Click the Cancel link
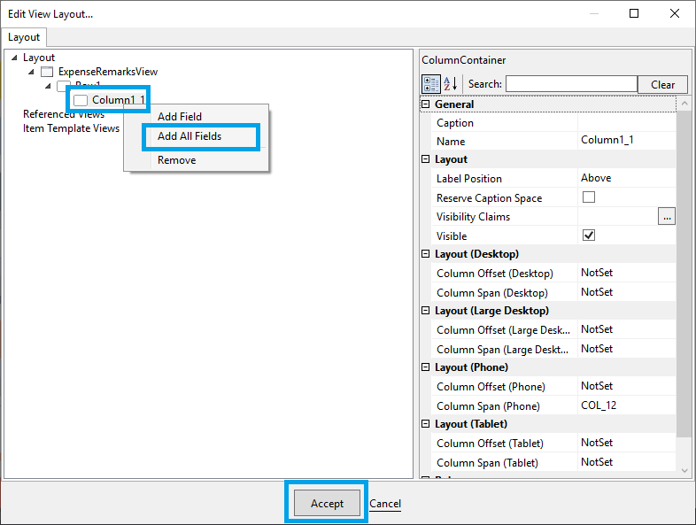Screen dimensions: 696x525 pyautogui.click(x=385, y=504)
